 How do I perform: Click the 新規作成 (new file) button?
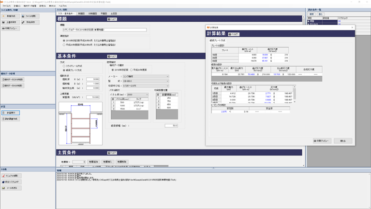click(11, 16)
